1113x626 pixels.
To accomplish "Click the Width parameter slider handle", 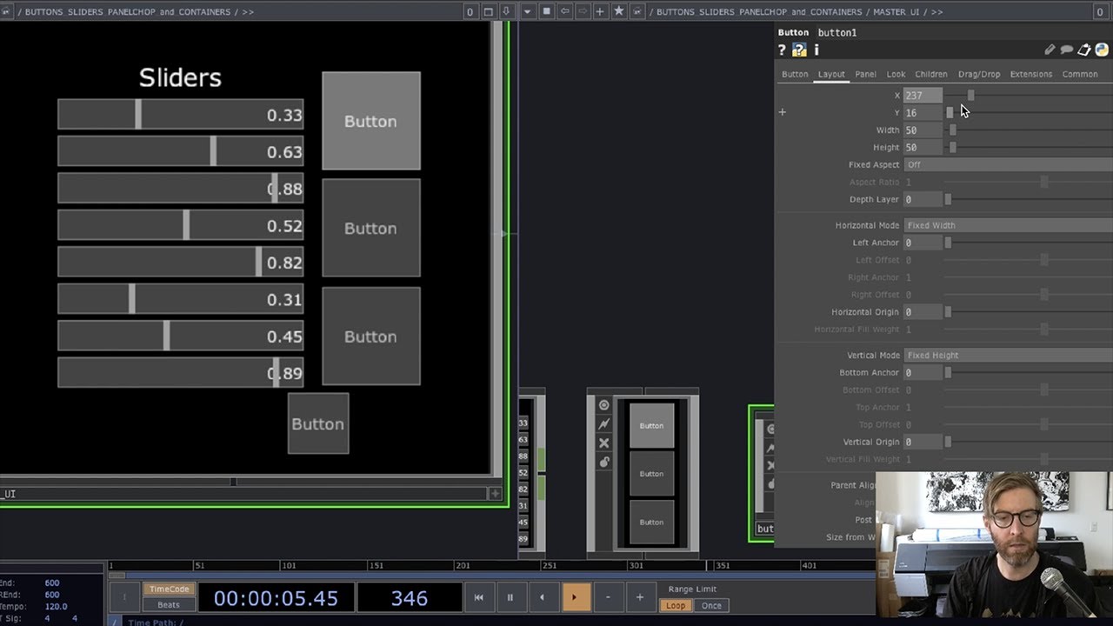I will 953,130.
